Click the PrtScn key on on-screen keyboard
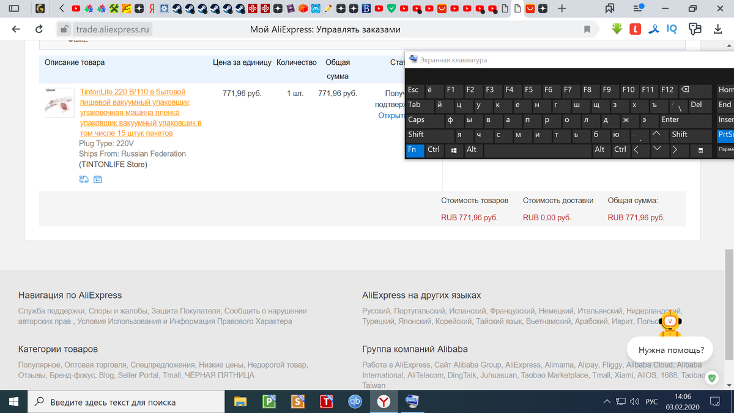 725,135
